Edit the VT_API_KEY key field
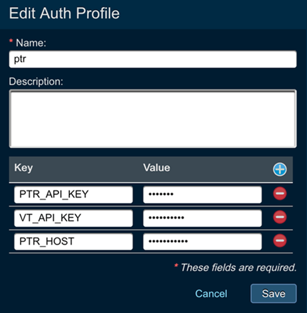Image resolution: width=307 pixels, height=313 pixels. [x=73, y=218]
